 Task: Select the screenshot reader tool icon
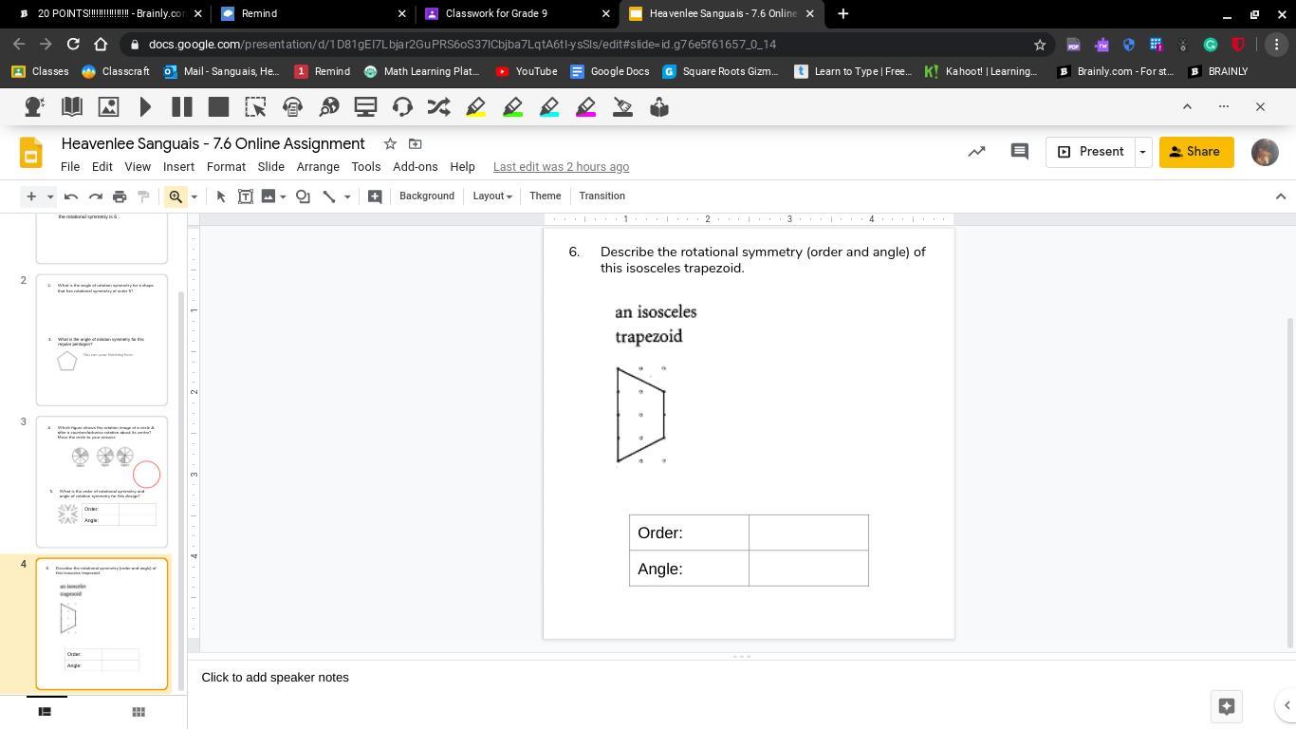[x=255, y=107]
